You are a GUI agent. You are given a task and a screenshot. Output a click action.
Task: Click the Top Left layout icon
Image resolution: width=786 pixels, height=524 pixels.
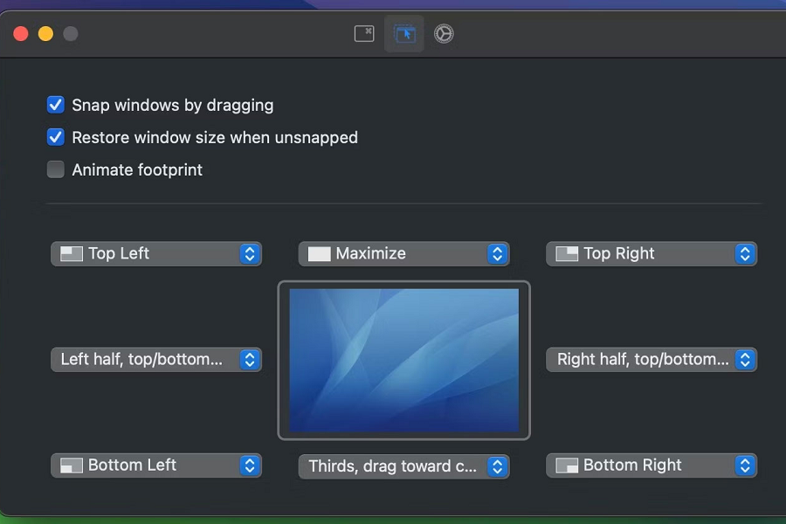[72, 254]
